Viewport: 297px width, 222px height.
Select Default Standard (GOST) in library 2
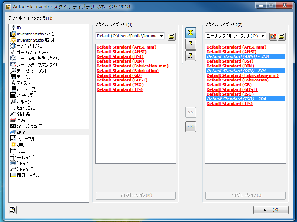pyautogui.click(x=232, y=89)
